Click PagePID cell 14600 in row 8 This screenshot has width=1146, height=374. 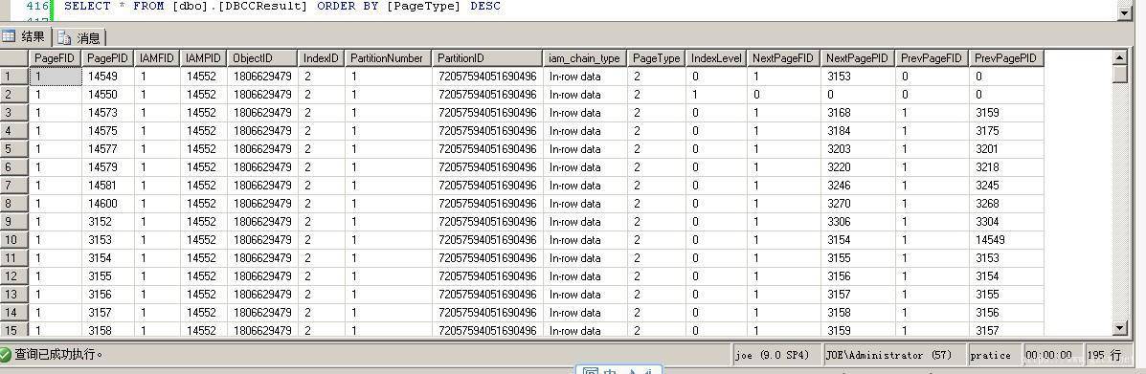pos(107,203)
